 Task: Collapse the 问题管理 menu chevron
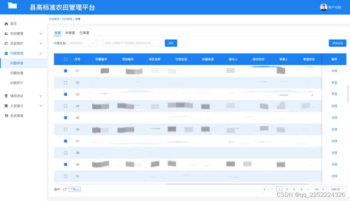41,53
